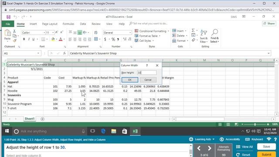The width and height of the screenshot is (279, 157).
Task: Click the Undo arrow icon
Action: pos(16,17)
